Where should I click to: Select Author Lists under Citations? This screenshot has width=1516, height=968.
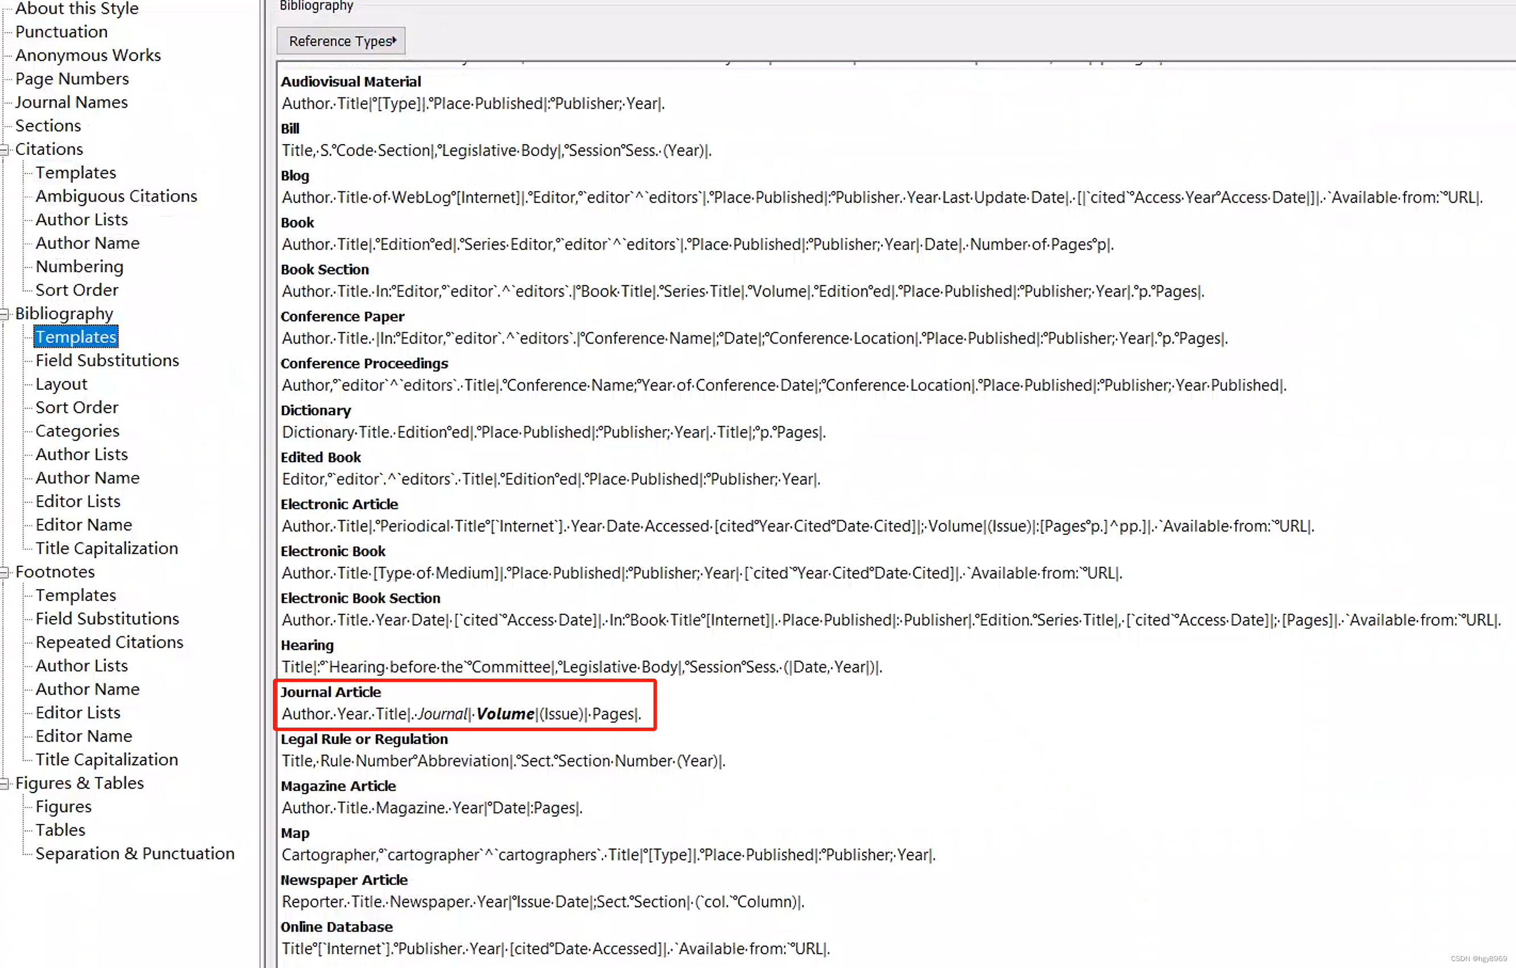tap(82, 219)
